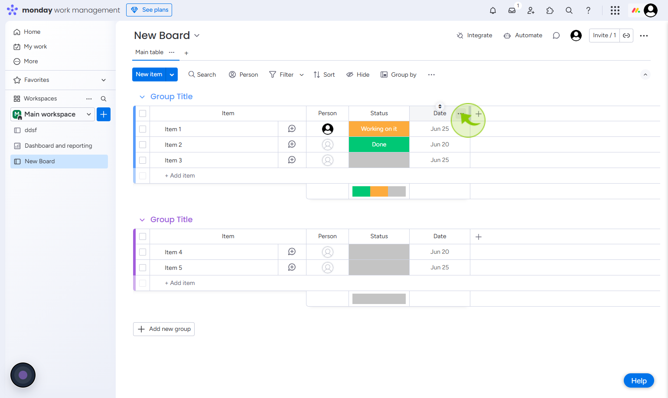The height and width of the screenshot is (398, 668).
Task: Add an update to Item 1
Action: click(x=292, y=129)
